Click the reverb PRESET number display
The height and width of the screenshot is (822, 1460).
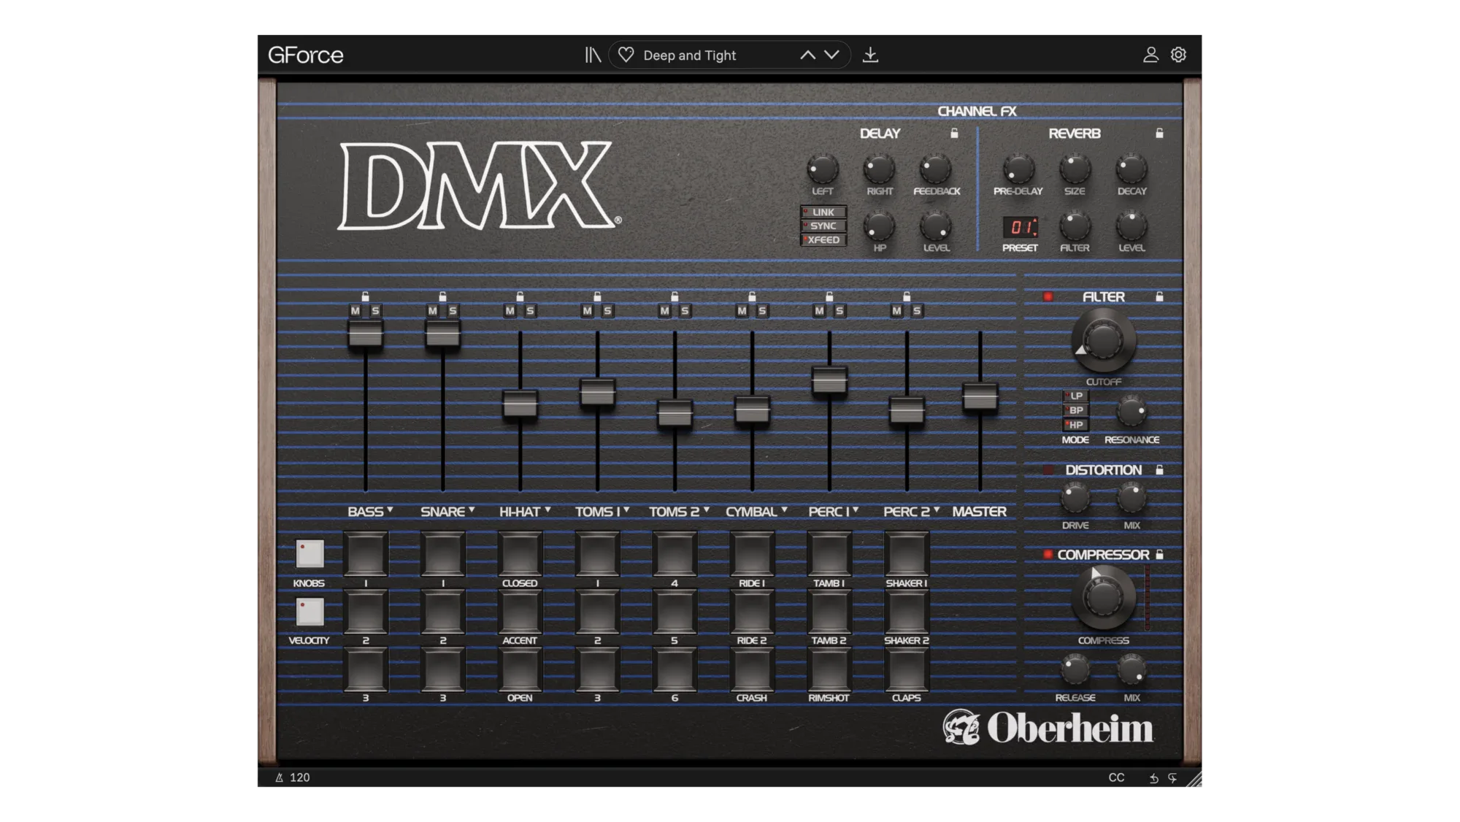[1020, 227]
